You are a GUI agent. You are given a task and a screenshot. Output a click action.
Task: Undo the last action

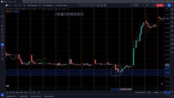71,5
